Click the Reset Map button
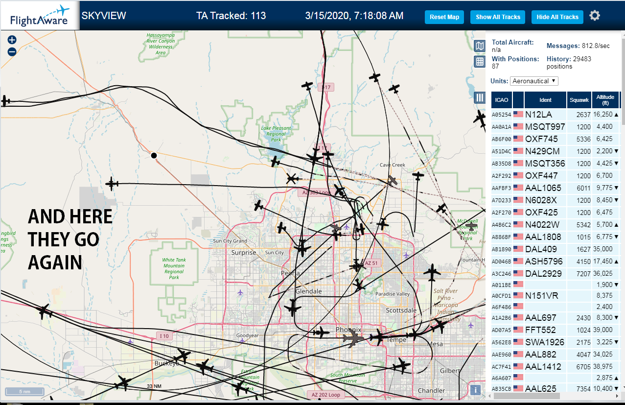The width and height of the screenshot is (625, 405). [444, 17]
